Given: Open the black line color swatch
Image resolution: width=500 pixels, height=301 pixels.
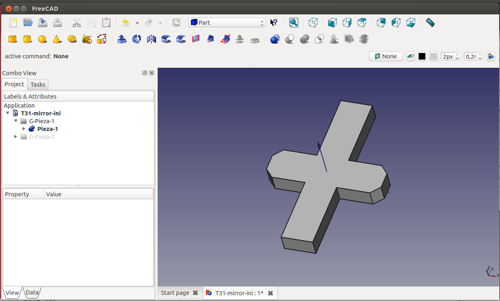Looking at the screenshot, I should click(422, 57).
